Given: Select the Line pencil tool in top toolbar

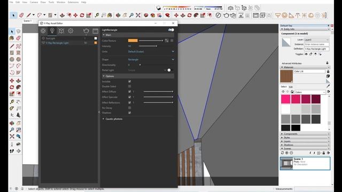Looking at the screenshot, I should click(x=28, y=15).
